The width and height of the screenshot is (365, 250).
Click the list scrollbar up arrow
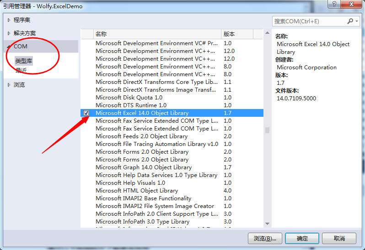click(x=267, y=33)
